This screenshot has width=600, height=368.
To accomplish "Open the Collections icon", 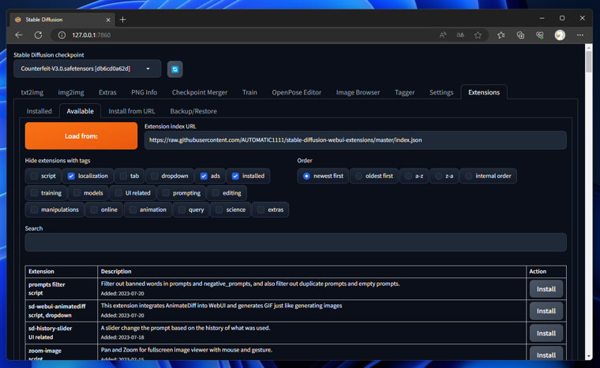I will click(x=520, y=35).
